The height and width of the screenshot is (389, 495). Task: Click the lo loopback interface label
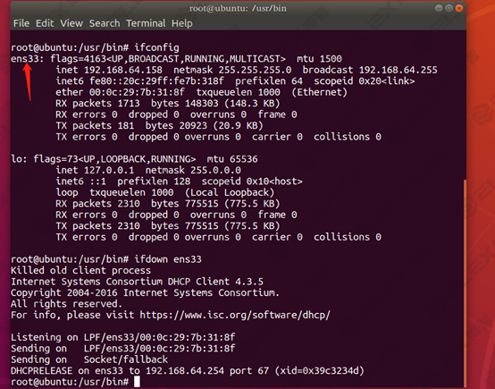tap(16, 159)
